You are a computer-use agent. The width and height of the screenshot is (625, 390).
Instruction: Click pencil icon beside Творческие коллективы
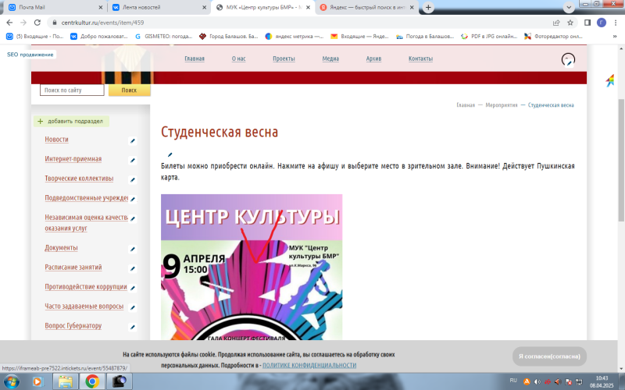click(x=133, y=179)
